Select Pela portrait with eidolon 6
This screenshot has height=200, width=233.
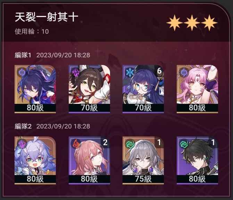[x=143, y=89]
